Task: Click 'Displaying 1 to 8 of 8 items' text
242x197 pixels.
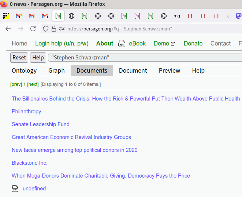Action: click(x=71, y=84)
